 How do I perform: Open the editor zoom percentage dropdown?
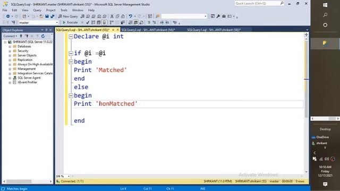[x=69, y=176]
